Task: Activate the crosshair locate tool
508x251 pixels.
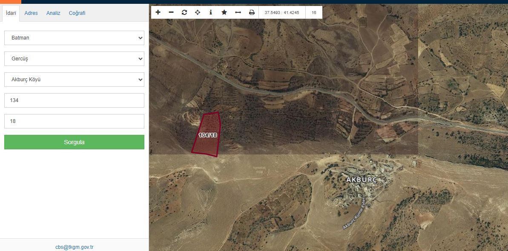Action: coord(198,12)
